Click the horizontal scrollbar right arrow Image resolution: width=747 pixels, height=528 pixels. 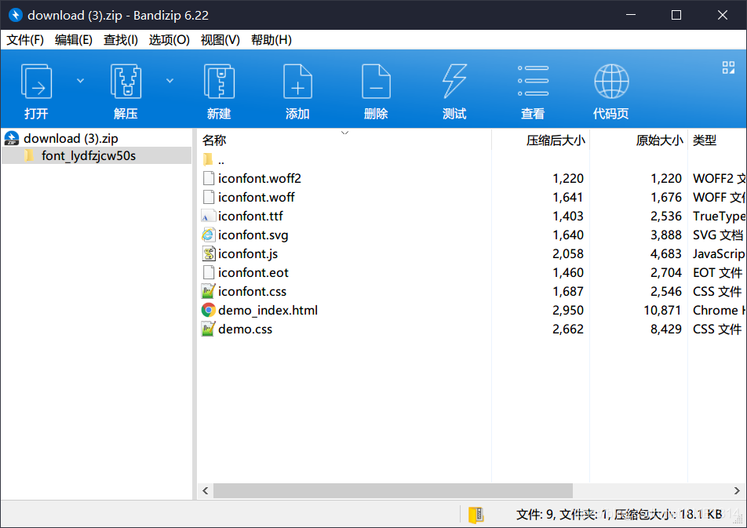point(737,490)
